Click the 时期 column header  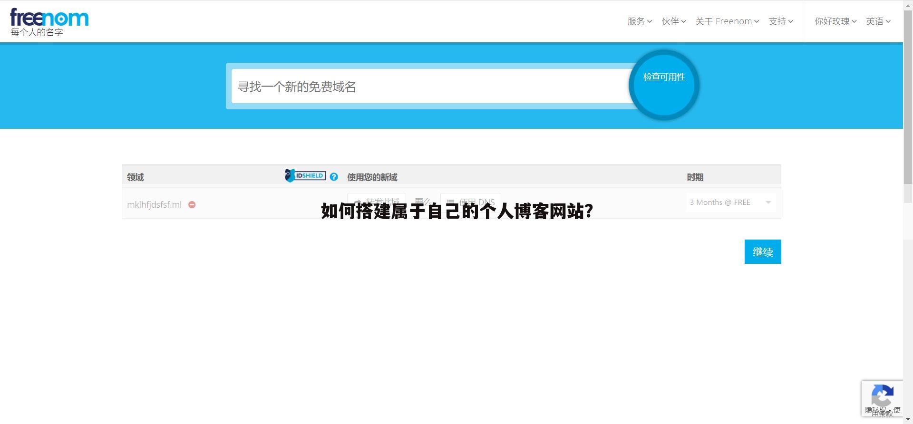(x=695, y=177)
